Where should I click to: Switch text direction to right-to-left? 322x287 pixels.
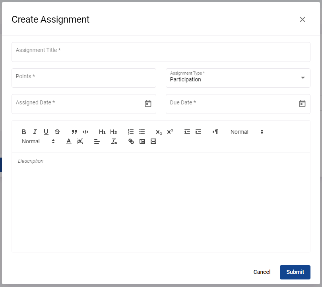[x=215, y=132]
